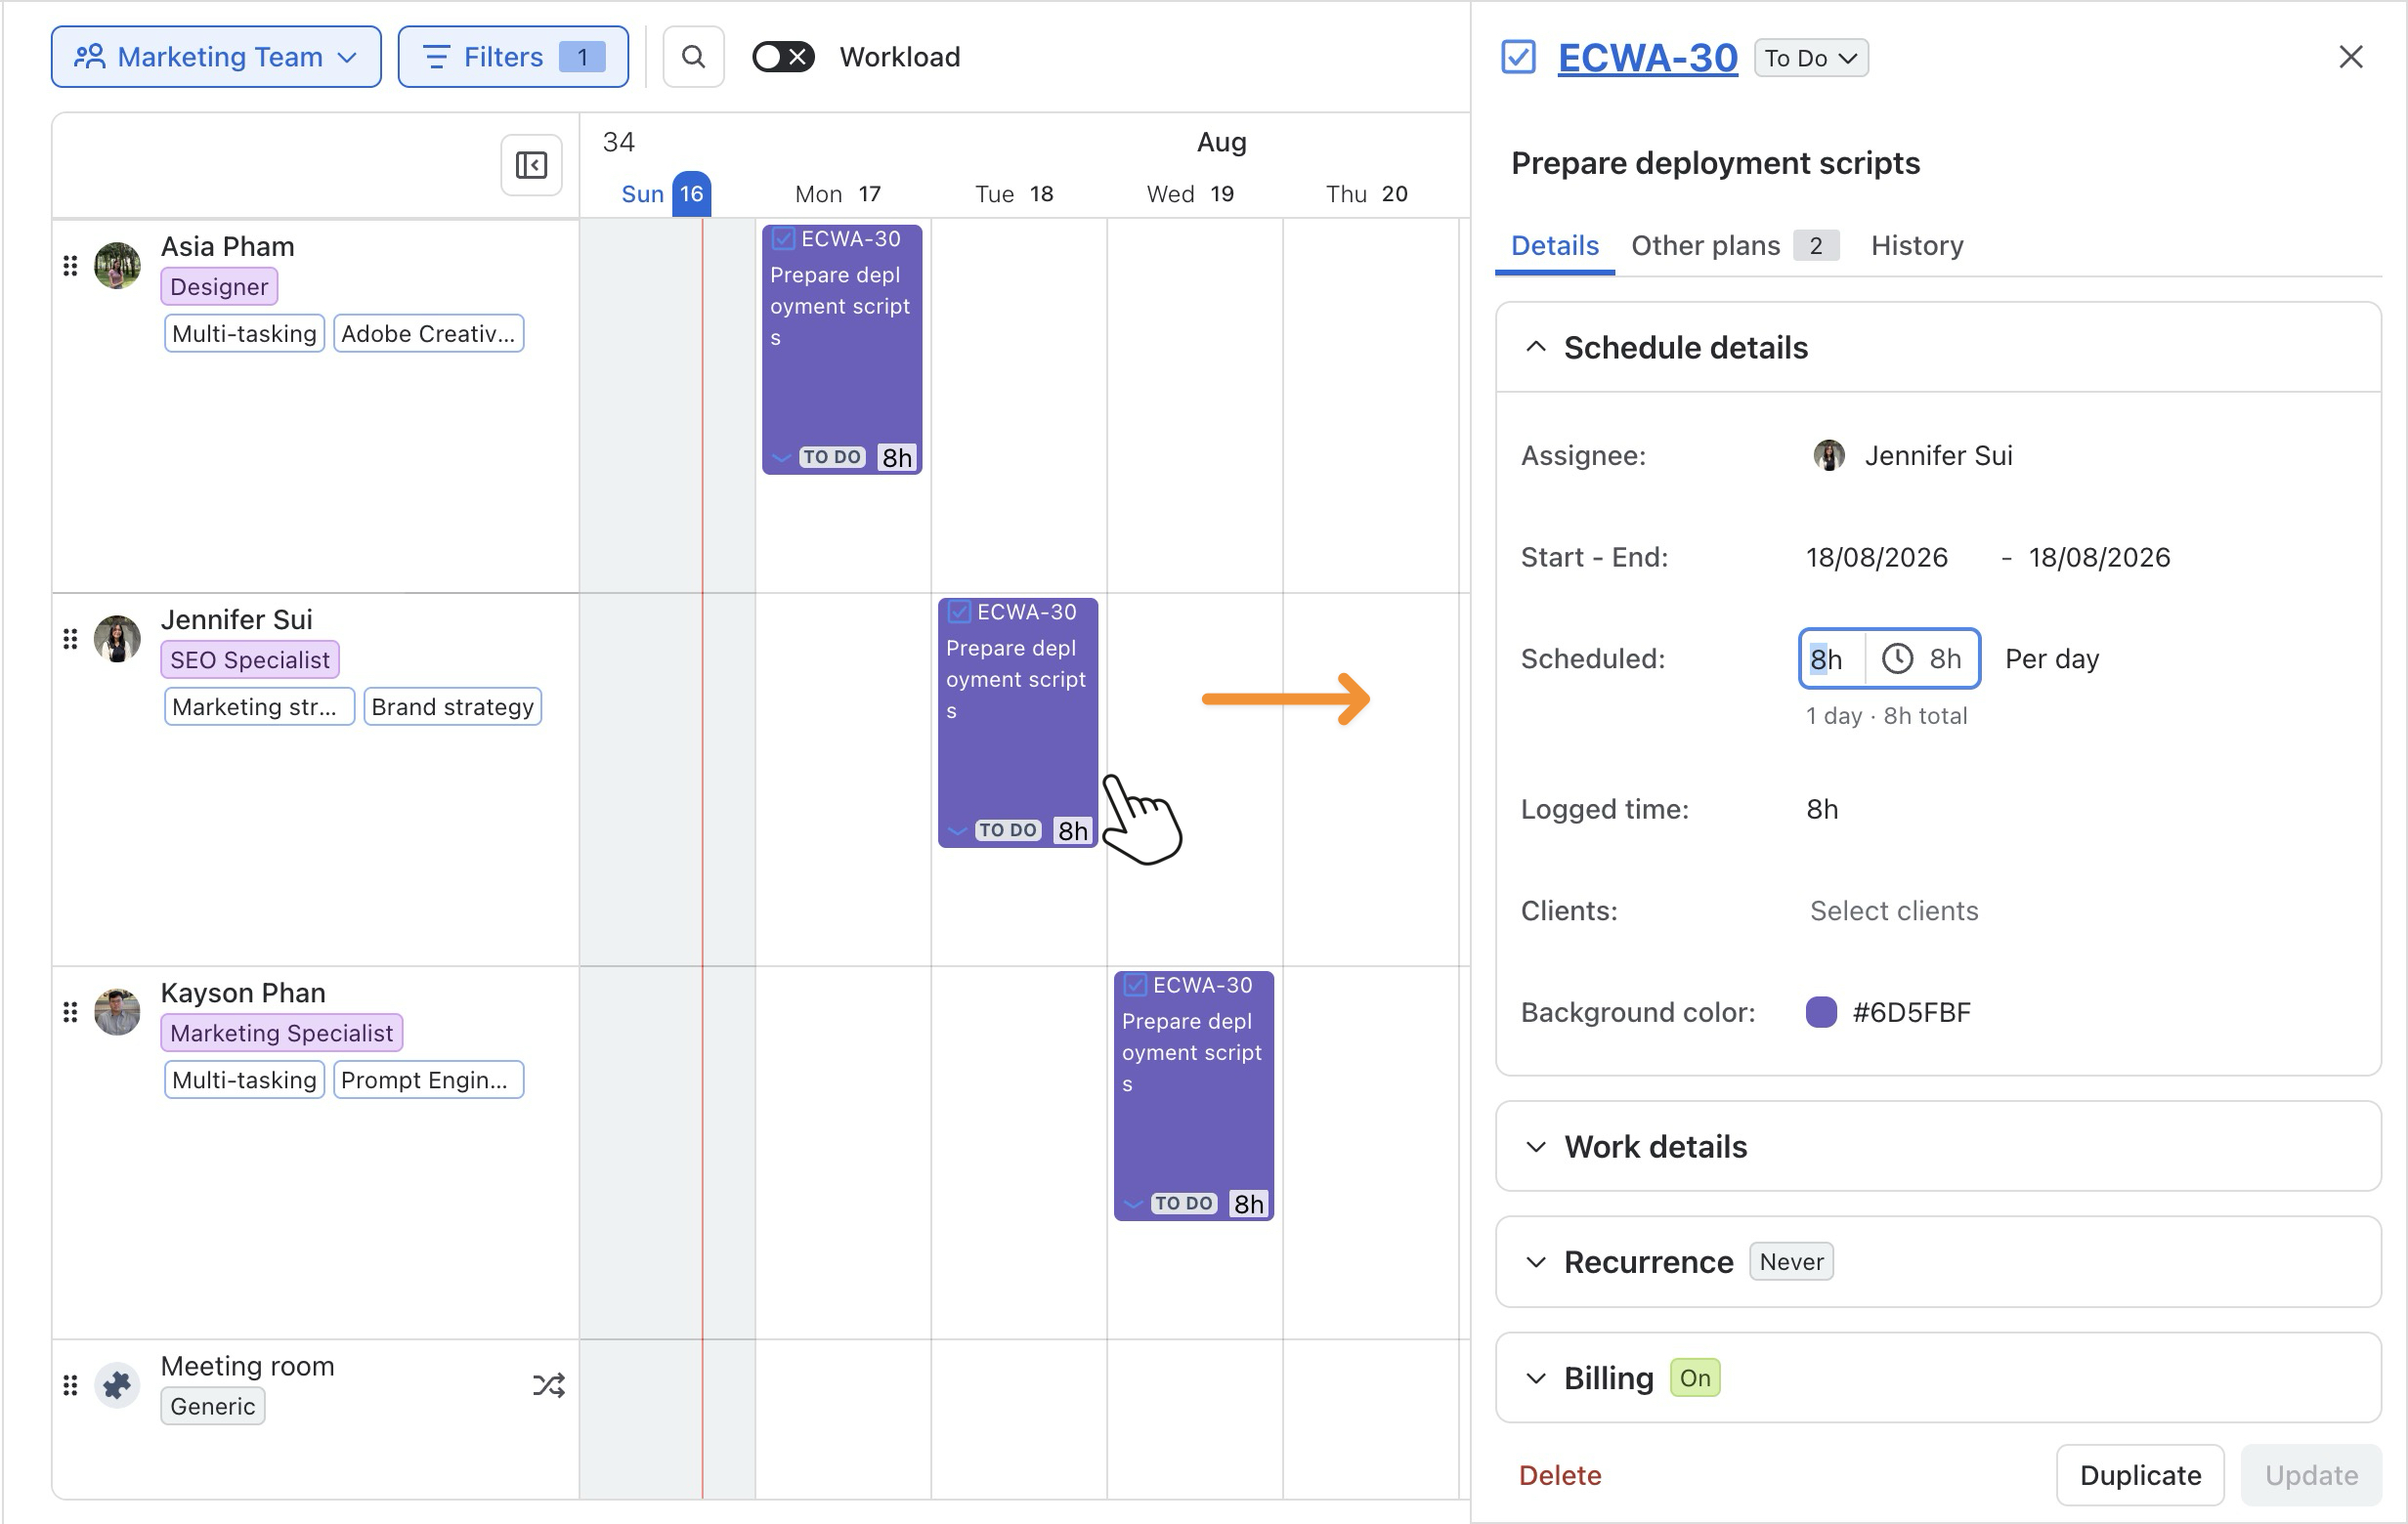2408x1524 pixels.
Task: Click the Never recurrence badge
Action: pyautogui.click(x=1791, y=1262)
